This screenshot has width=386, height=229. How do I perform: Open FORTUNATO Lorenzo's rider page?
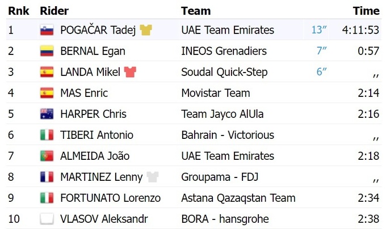(x=110, y=198)
